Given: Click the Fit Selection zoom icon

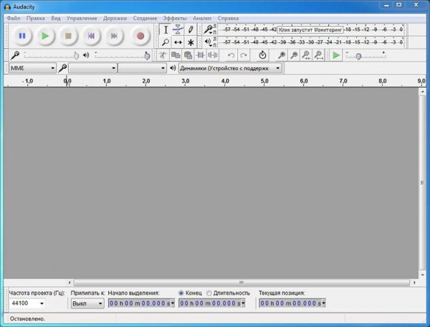Looking at the screenshot, I should pyautogui.click(x=306, y=55).
